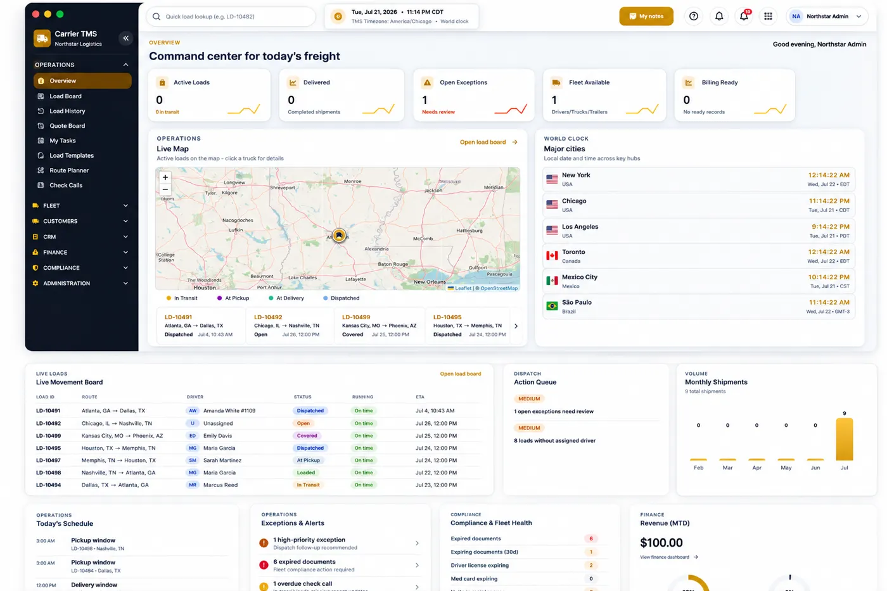Select Overview in the sidebar
The image size is (887, 591).
click(x=82, y=80)
